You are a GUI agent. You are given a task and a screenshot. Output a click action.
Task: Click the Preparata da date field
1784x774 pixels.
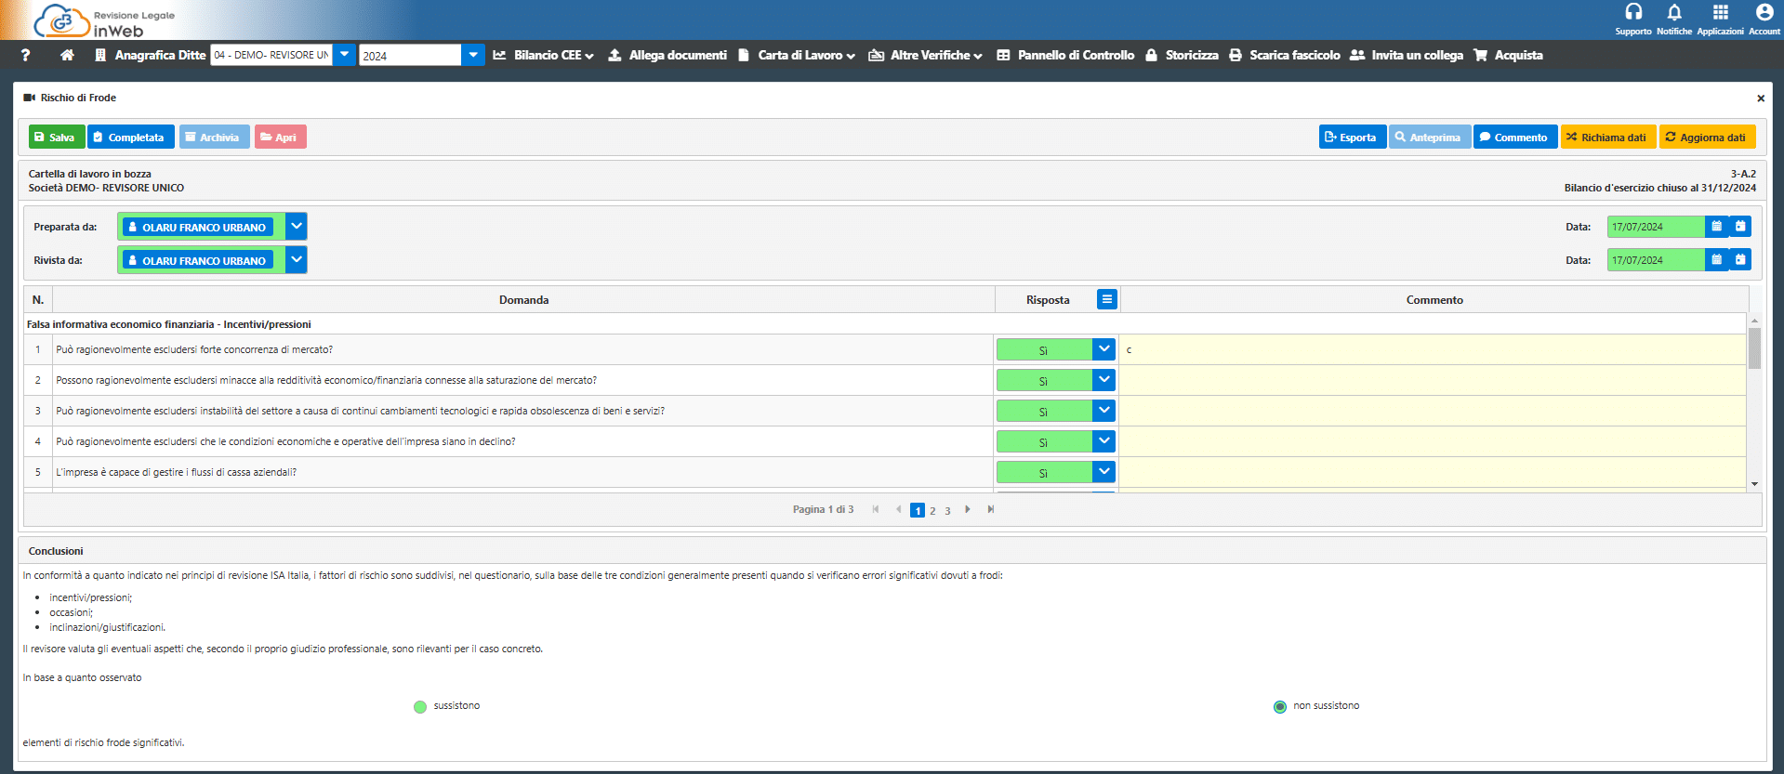pos(1655,227)
